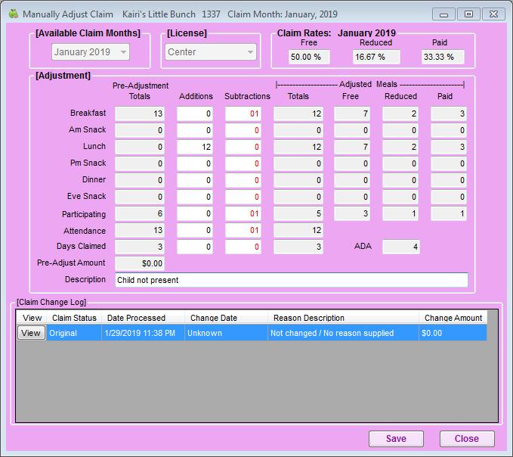Image resolution: width=513 pixels, height=457 pixels.
Task: Open the License dropdown showing Center
Action: coord(211,51)
